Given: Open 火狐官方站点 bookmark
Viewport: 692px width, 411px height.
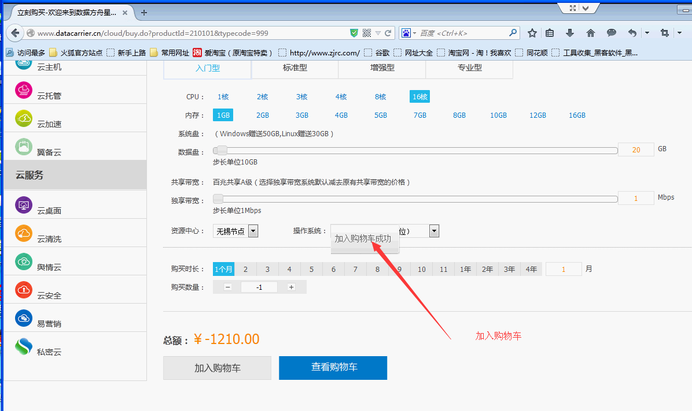Looking at the screenshot, I should coord(76,53).
